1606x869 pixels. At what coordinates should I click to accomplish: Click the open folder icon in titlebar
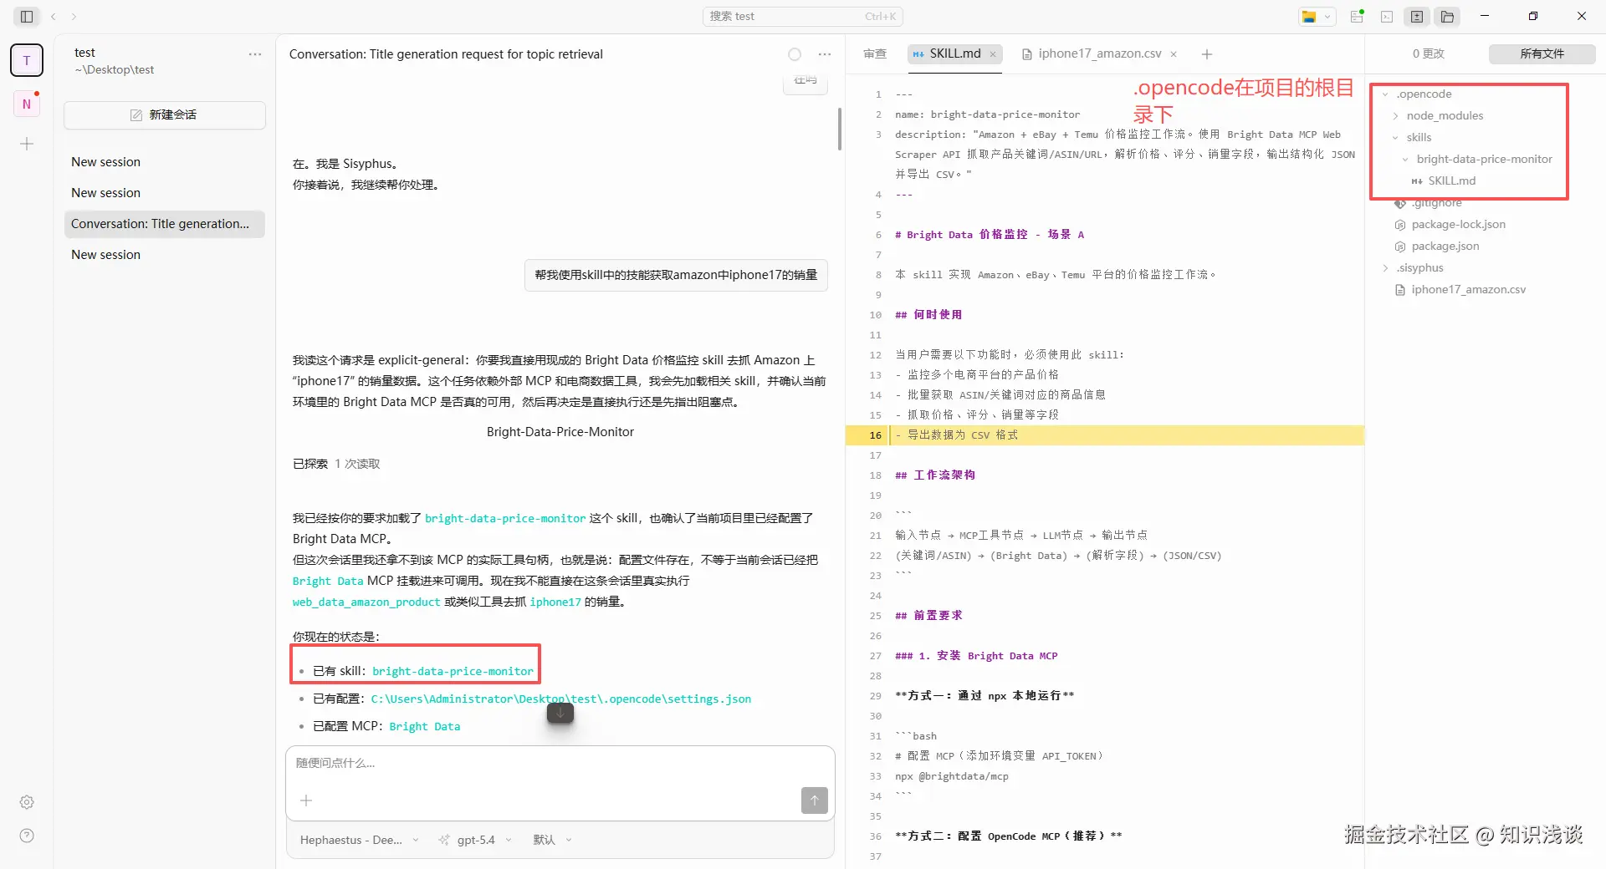click(x=1447, y=17)
